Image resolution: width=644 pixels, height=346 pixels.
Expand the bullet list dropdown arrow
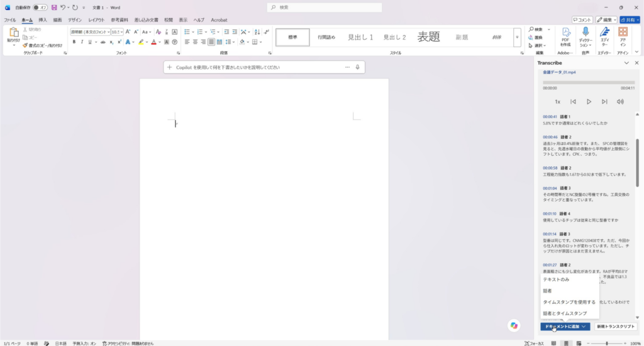(192, 32)
